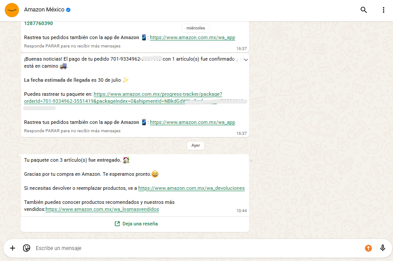The height and width of the screenshot is (261, 393).
Task: Click 'Gracias por tu compra en Amazon' text
Action: click(x=62, y=174)
